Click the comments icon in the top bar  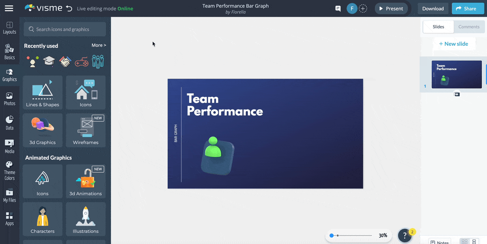click(x=338, y=8)
